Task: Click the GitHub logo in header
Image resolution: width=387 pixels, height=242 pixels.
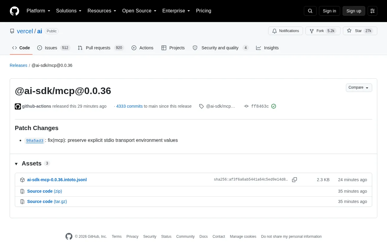Action: tap(15, 11)
